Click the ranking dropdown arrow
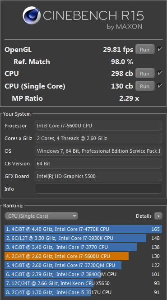This screenshot has width=167, height=300. click(74, 216)
